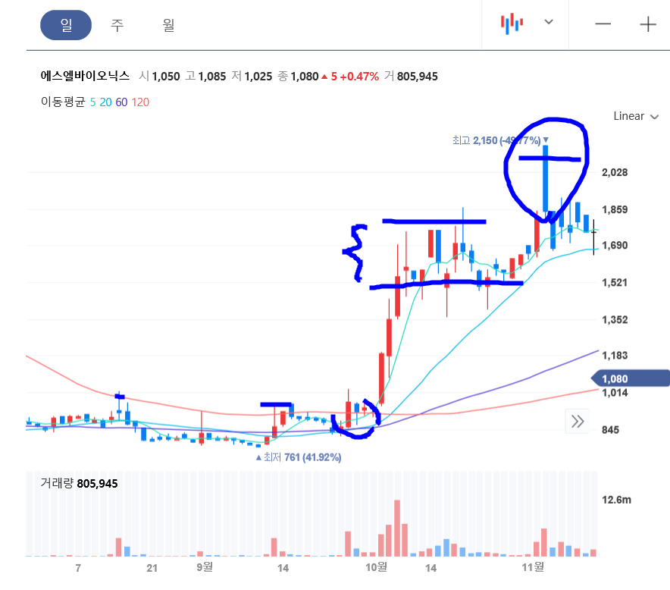The width and height of the screenshot is (670, 590).
Task: Click the 845 price axis label
Action: 610,430
